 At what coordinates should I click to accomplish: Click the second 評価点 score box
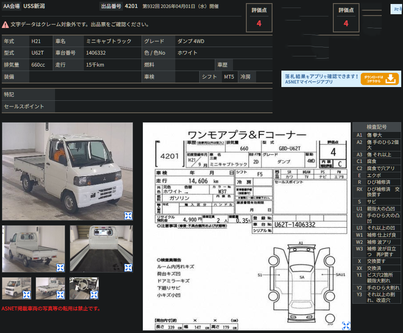click(x=346, y=18)
